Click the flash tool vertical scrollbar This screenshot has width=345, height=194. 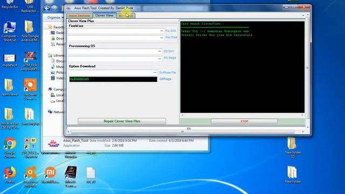click(x=308, y=71)
